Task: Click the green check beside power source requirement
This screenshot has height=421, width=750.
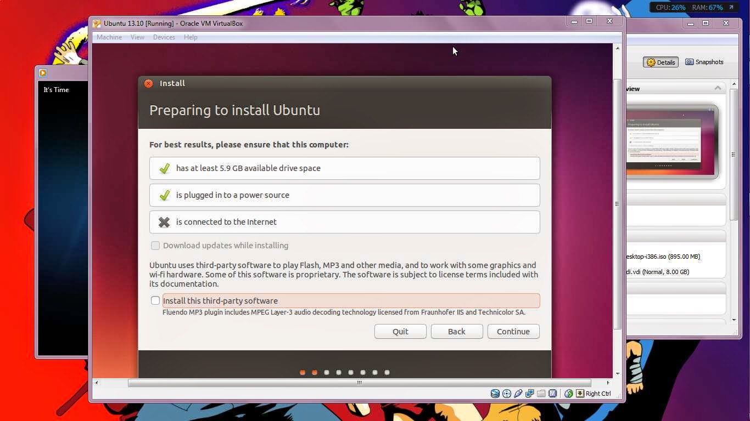Action: 164,195
